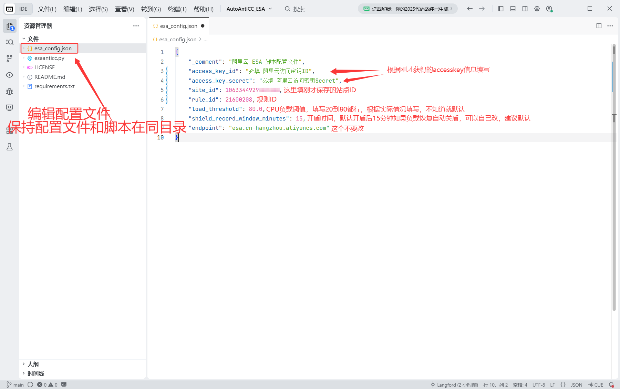Select the esa_config.json editor tab
Screen dimensions: 620x389
tap(178, 26)
